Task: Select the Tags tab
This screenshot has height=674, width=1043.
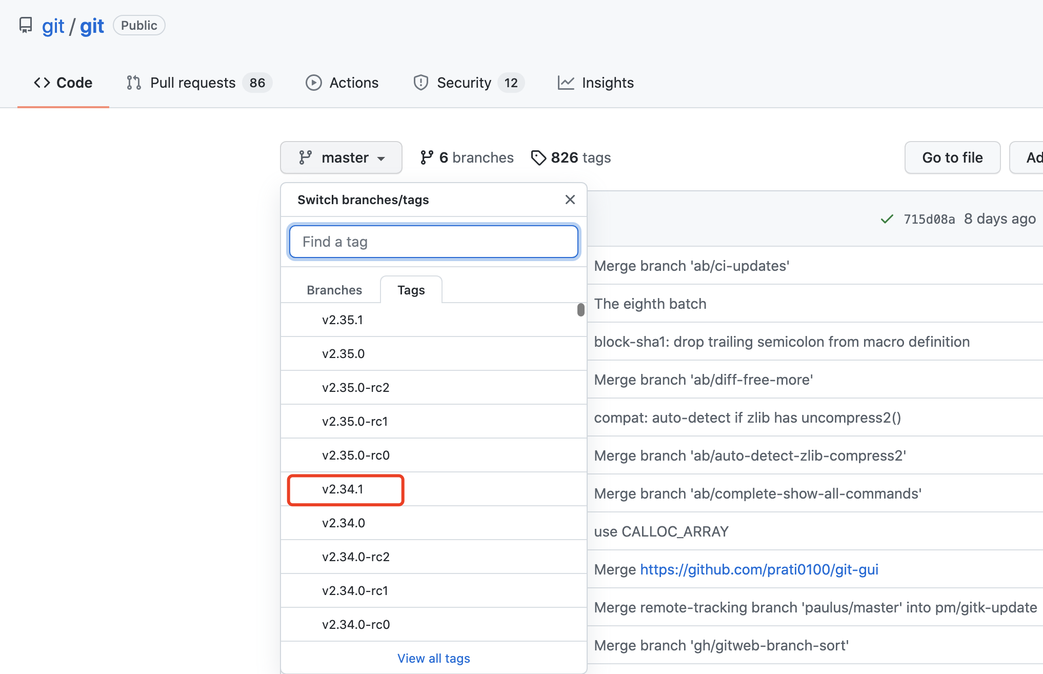Action: pyautogui.click(x=411, y=290)
